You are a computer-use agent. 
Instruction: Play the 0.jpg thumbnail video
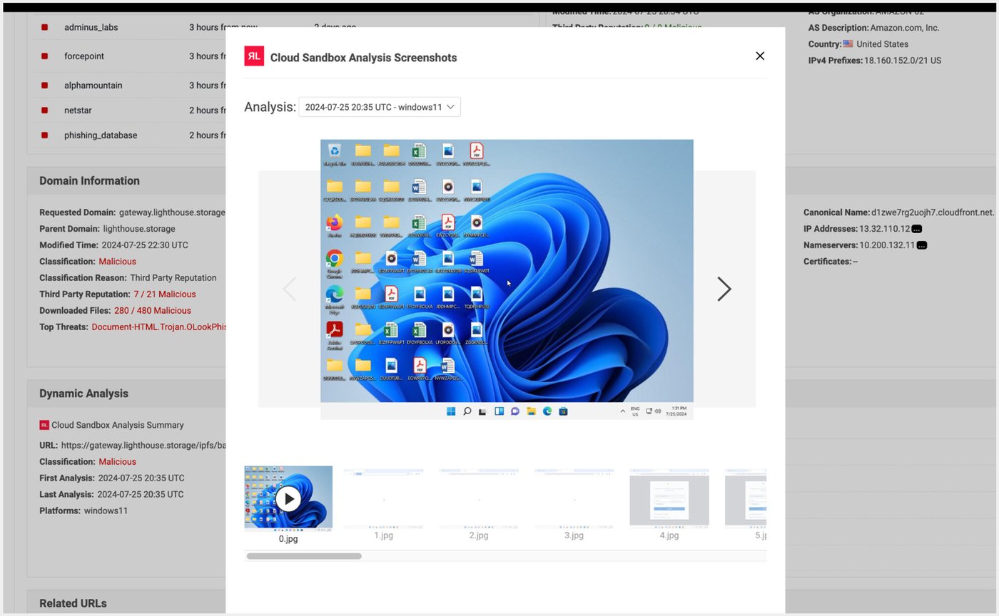click(288, 498)
